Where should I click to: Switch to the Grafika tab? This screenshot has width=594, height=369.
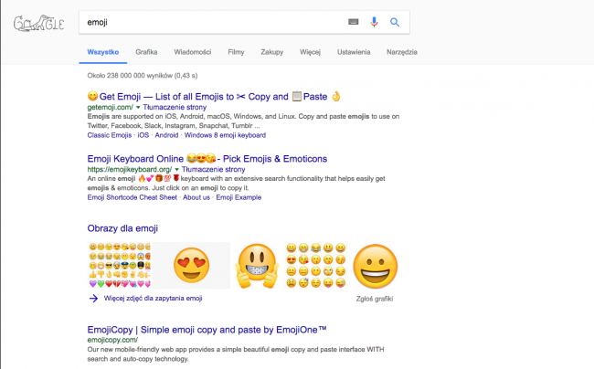point(146,52)
